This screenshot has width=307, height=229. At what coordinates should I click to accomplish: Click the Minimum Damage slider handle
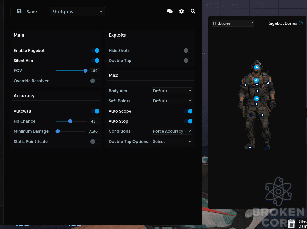click(57, 131)
